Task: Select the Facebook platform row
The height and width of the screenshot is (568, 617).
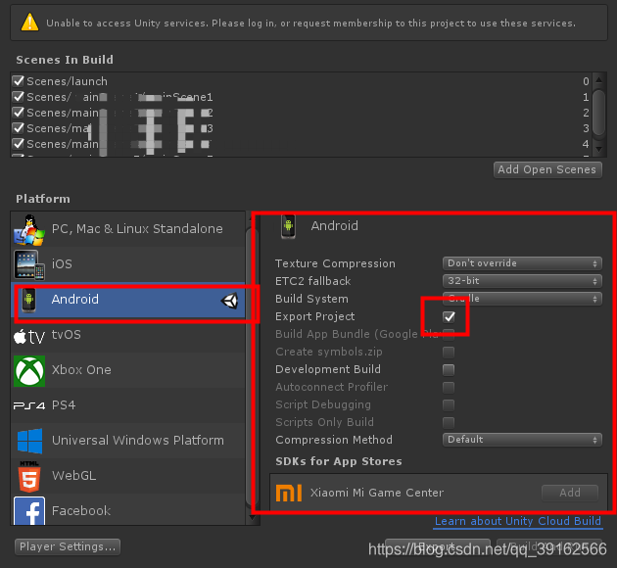Action: pos(128,509)
